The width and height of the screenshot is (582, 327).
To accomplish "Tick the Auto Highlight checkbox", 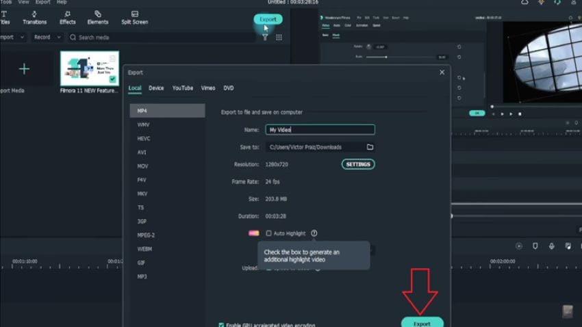I will 268,233.
